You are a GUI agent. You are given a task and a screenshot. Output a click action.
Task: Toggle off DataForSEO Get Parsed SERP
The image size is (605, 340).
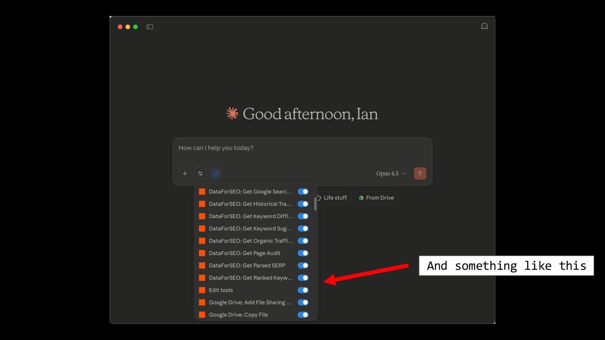click(303, 266)
